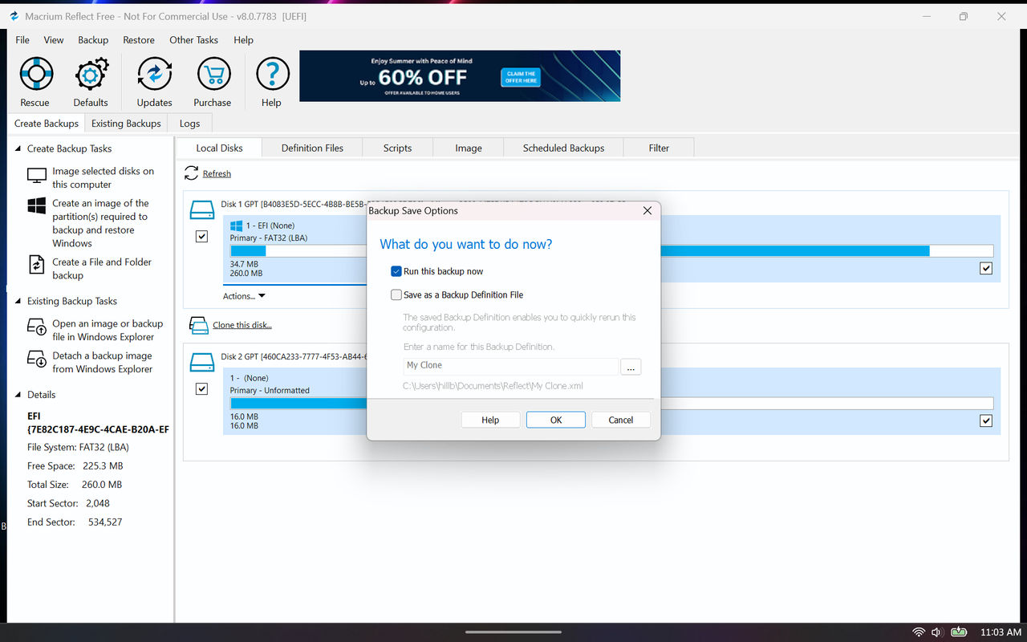Toggle the Disk 2 last-partition checkbox

click(x=986, y=421)
